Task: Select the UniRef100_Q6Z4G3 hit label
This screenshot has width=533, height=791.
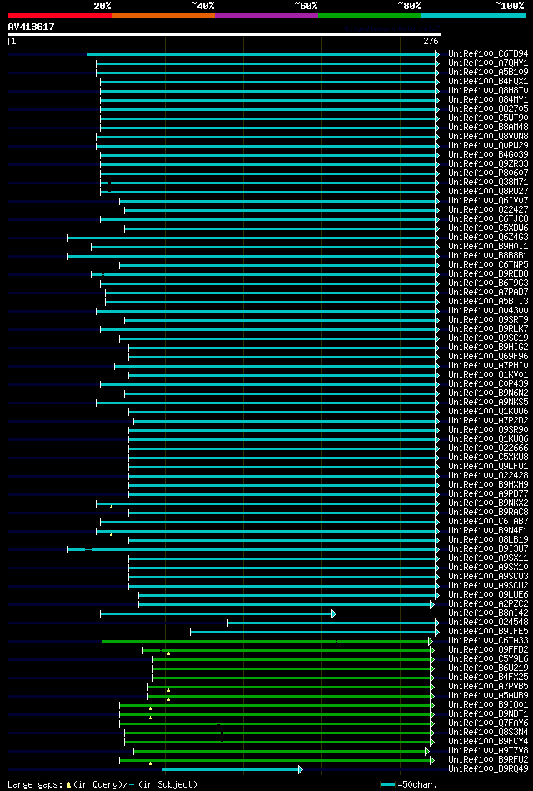Action: [488, 237]
